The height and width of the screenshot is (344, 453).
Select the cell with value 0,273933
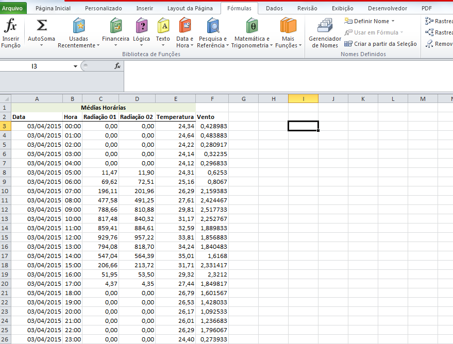pyautogui.click(x=212, y=339)
